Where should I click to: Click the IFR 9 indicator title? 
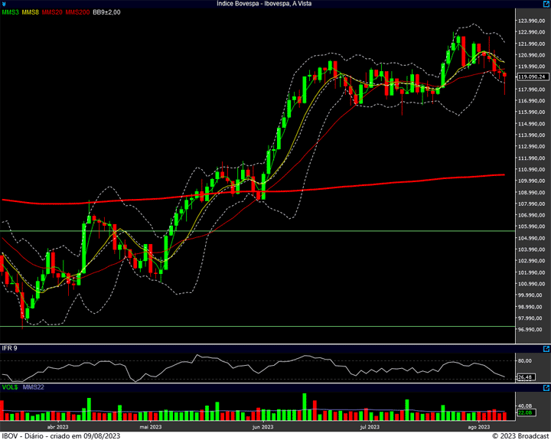[x=9, y=349]
